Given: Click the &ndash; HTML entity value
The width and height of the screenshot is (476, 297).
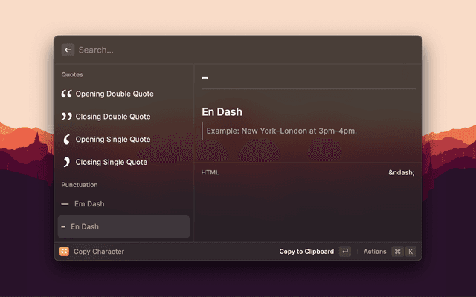Looking at the screenshot, I should 402,172.
